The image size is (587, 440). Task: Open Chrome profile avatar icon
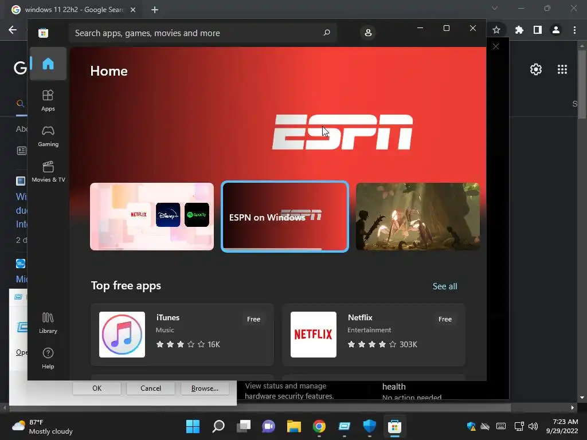556,30
